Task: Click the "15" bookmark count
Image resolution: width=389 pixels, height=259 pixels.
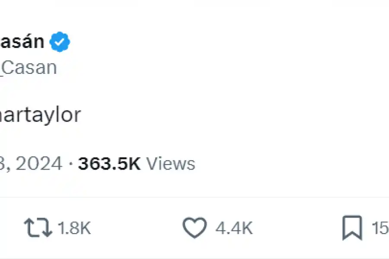Action: coord(380,229)
